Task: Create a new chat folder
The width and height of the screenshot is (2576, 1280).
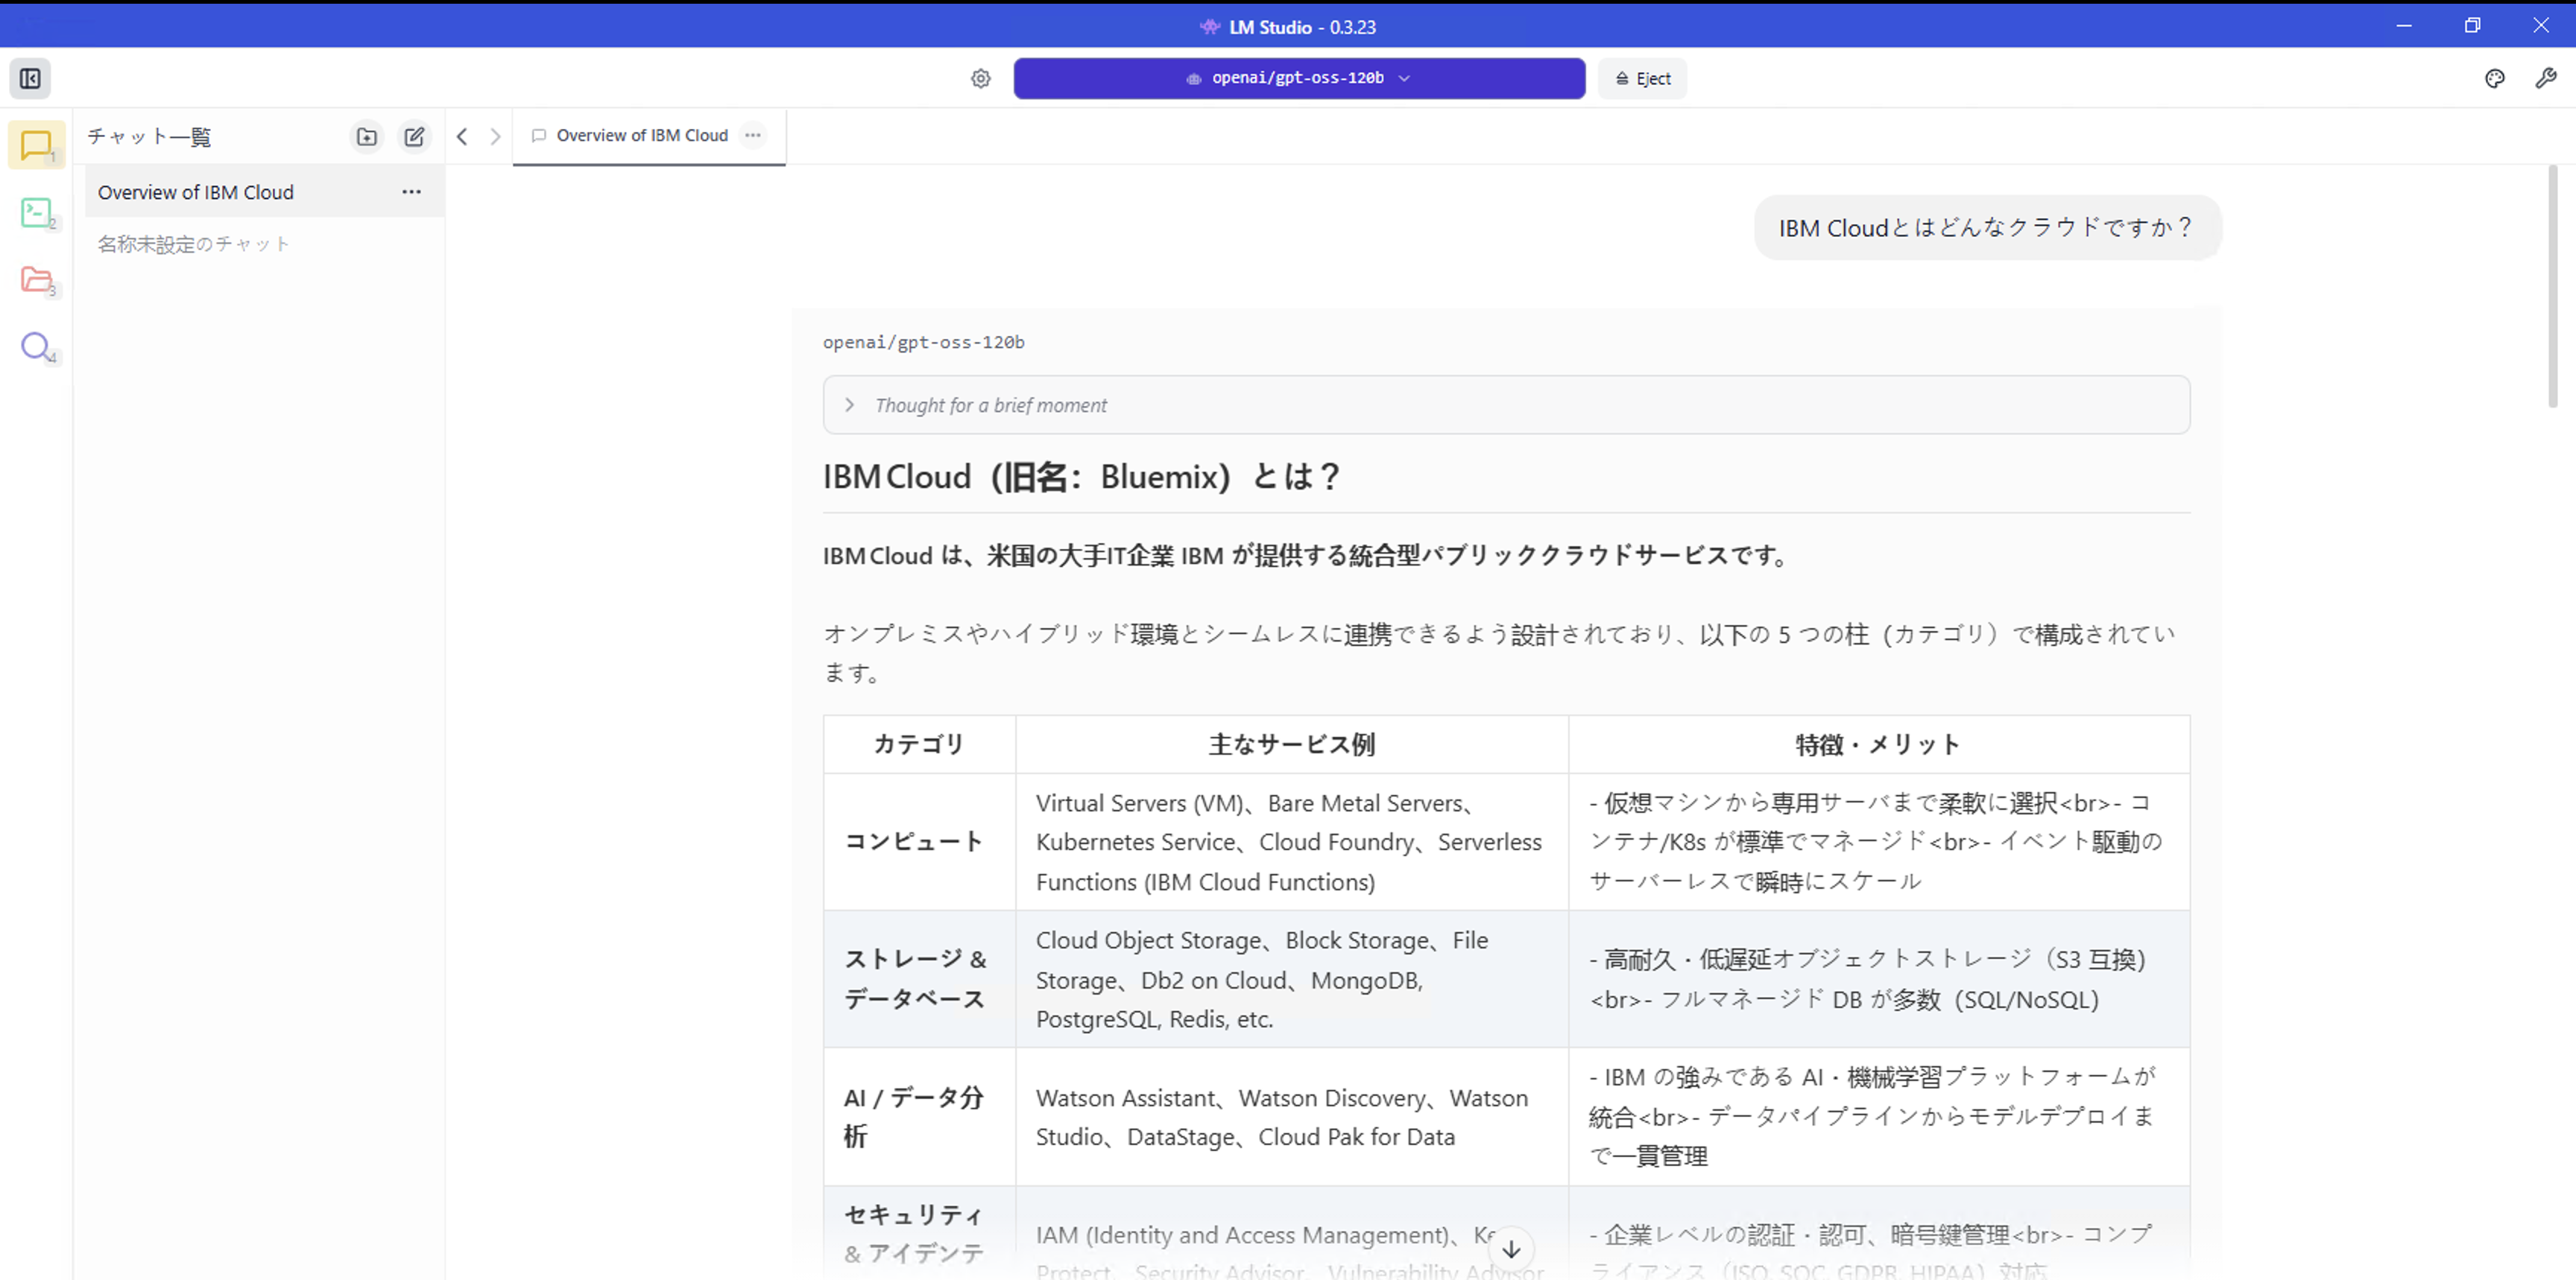Action: coord(367,137)
